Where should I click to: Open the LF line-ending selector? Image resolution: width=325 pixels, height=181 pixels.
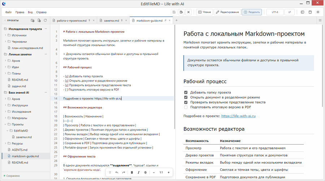click(290, 12)
